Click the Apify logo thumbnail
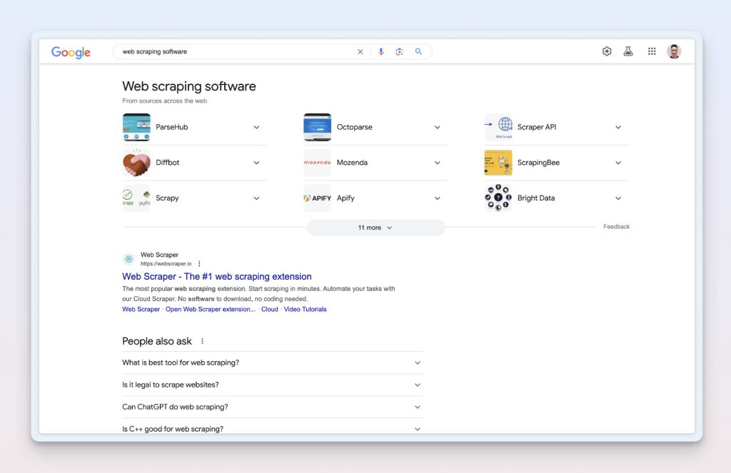Viewport: 731px width, 473px height. coord(318,198)
